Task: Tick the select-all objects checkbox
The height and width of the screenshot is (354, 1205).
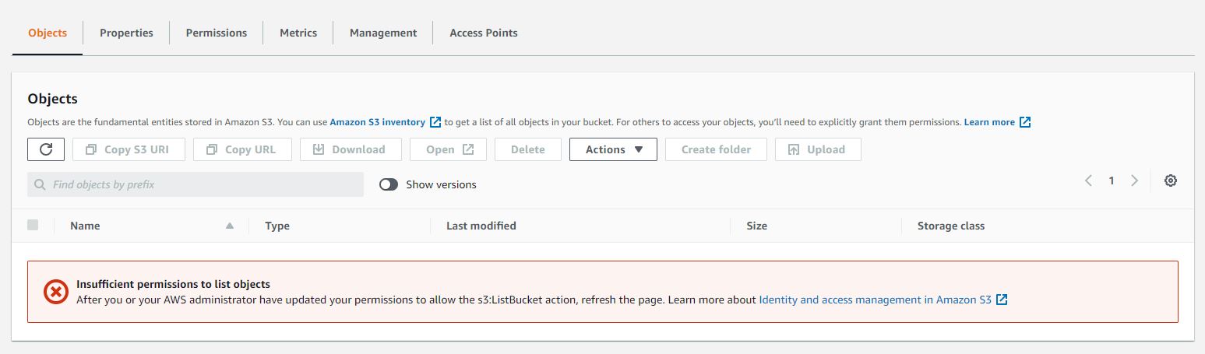Action: 33,225
